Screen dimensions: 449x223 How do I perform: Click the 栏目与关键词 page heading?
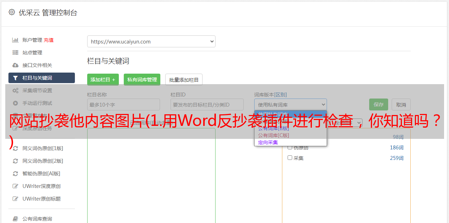pos(108,61)
